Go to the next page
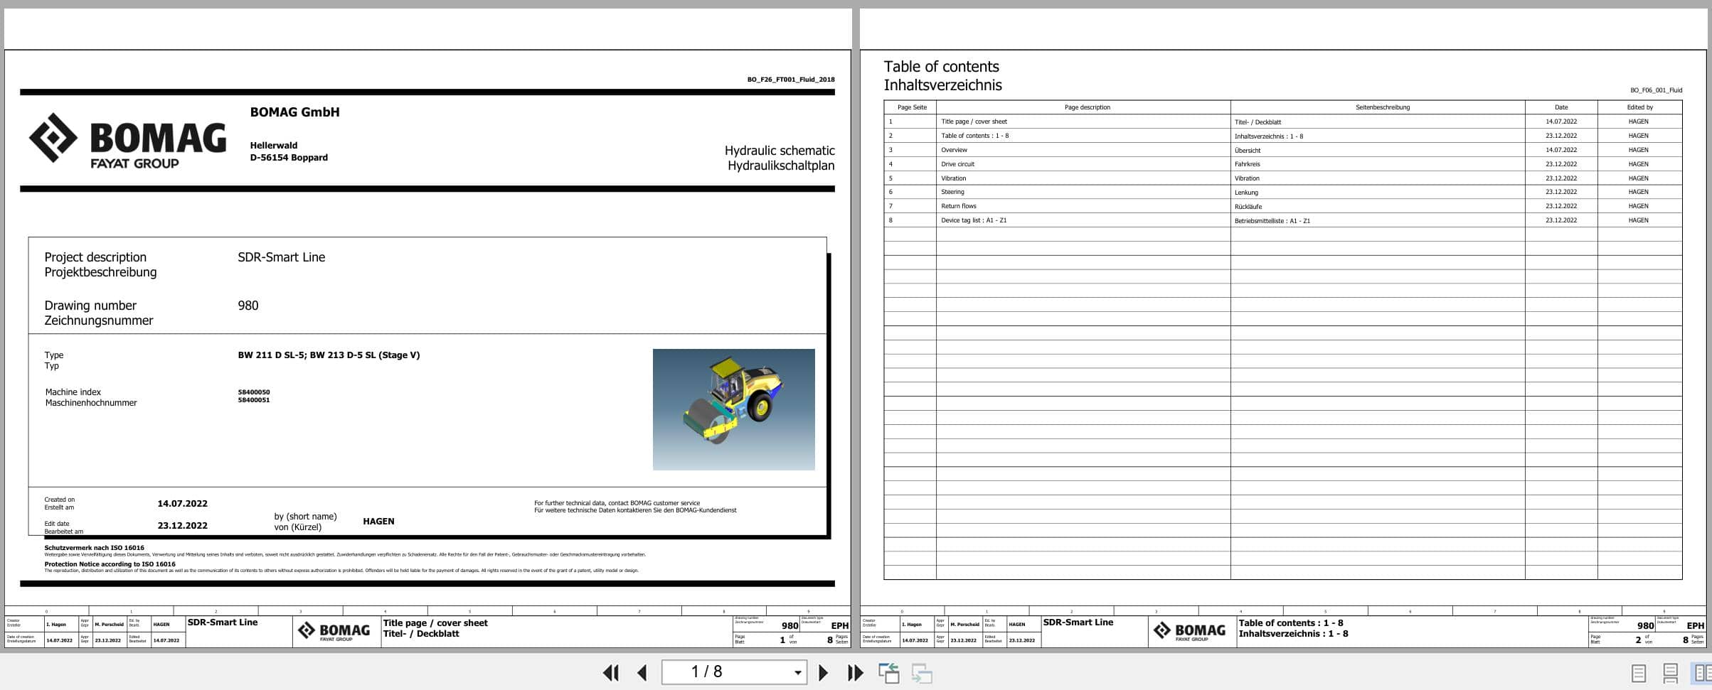The image size is (1712, 690). [823, 672]
